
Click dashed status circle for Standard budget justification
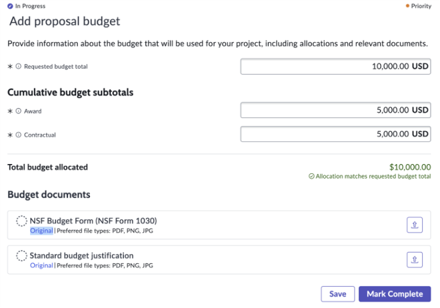point(21,256)
